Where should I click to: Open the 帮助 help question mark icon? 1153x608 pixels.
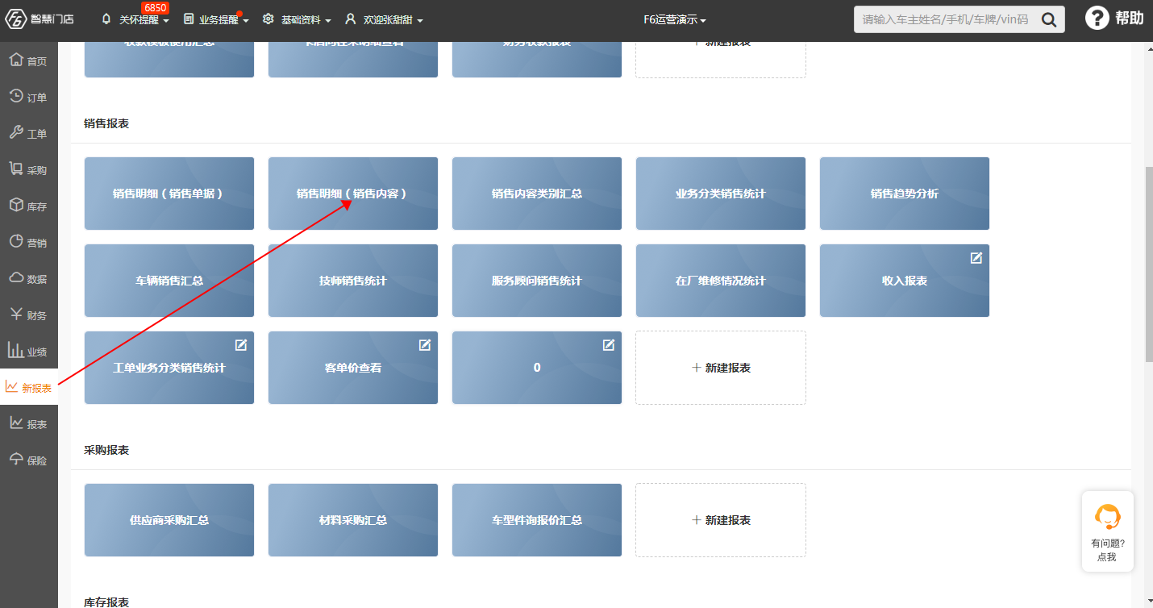point(1097,19)
